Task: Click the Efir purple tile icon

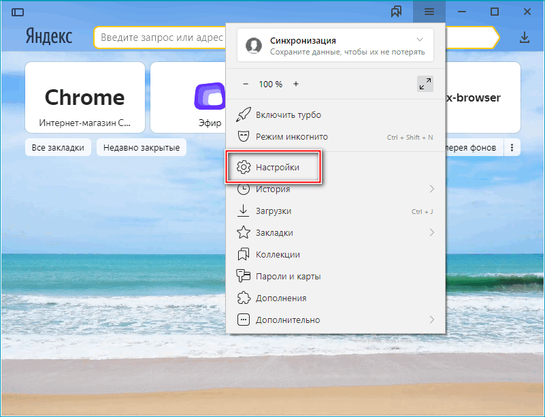Action: 209,96
